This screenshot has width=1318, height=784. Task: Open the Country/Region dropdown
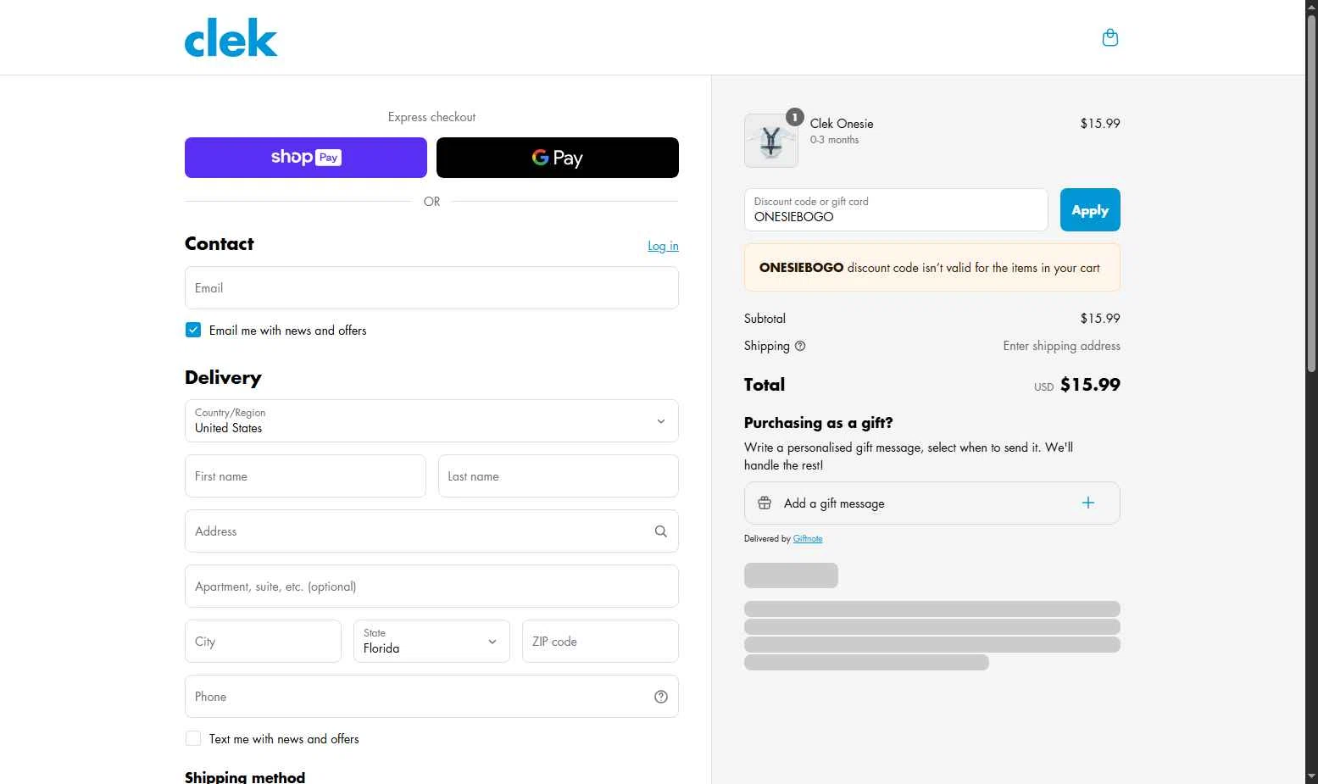tap(431, 421)
